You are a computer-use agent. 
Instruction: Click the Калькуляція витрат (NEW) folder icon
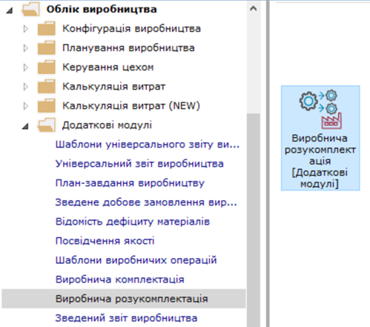click(x=46, y=106)
